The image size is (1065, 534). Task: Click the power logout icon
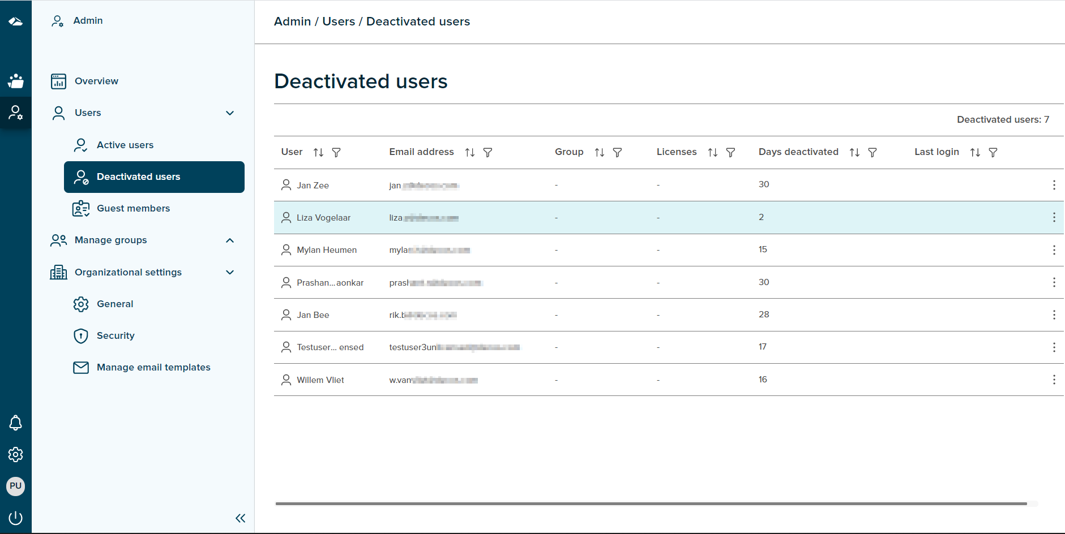[15, 518]
